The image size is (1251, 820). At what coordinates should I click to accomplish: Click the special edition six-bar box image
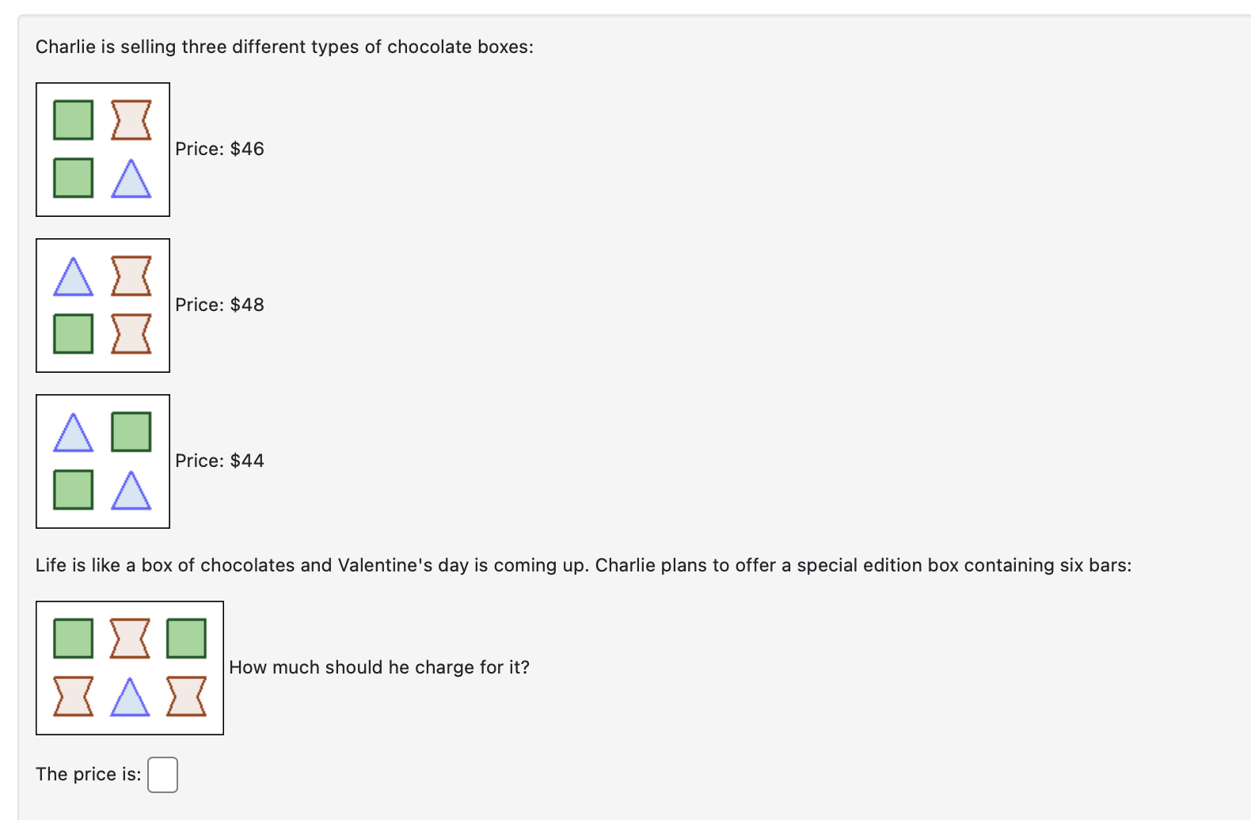(129, 667)
